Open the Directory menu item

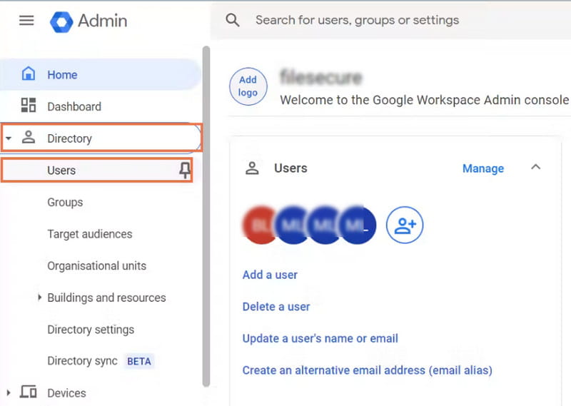coord(101,138)
